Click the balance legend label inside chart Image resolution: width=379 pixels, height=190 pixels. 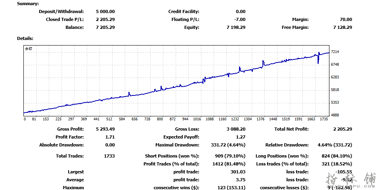pyautogui.click(x=29, y=49)
